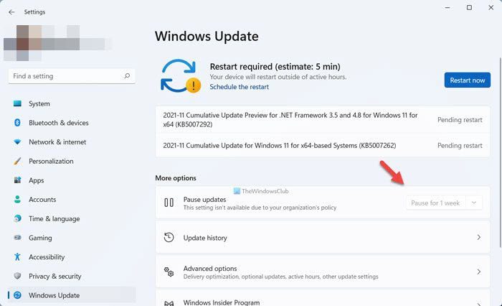The width and height of the screenshot is (502, 306).
Task: Click the Update history clock icon
Action: click(x=169, y=237)
